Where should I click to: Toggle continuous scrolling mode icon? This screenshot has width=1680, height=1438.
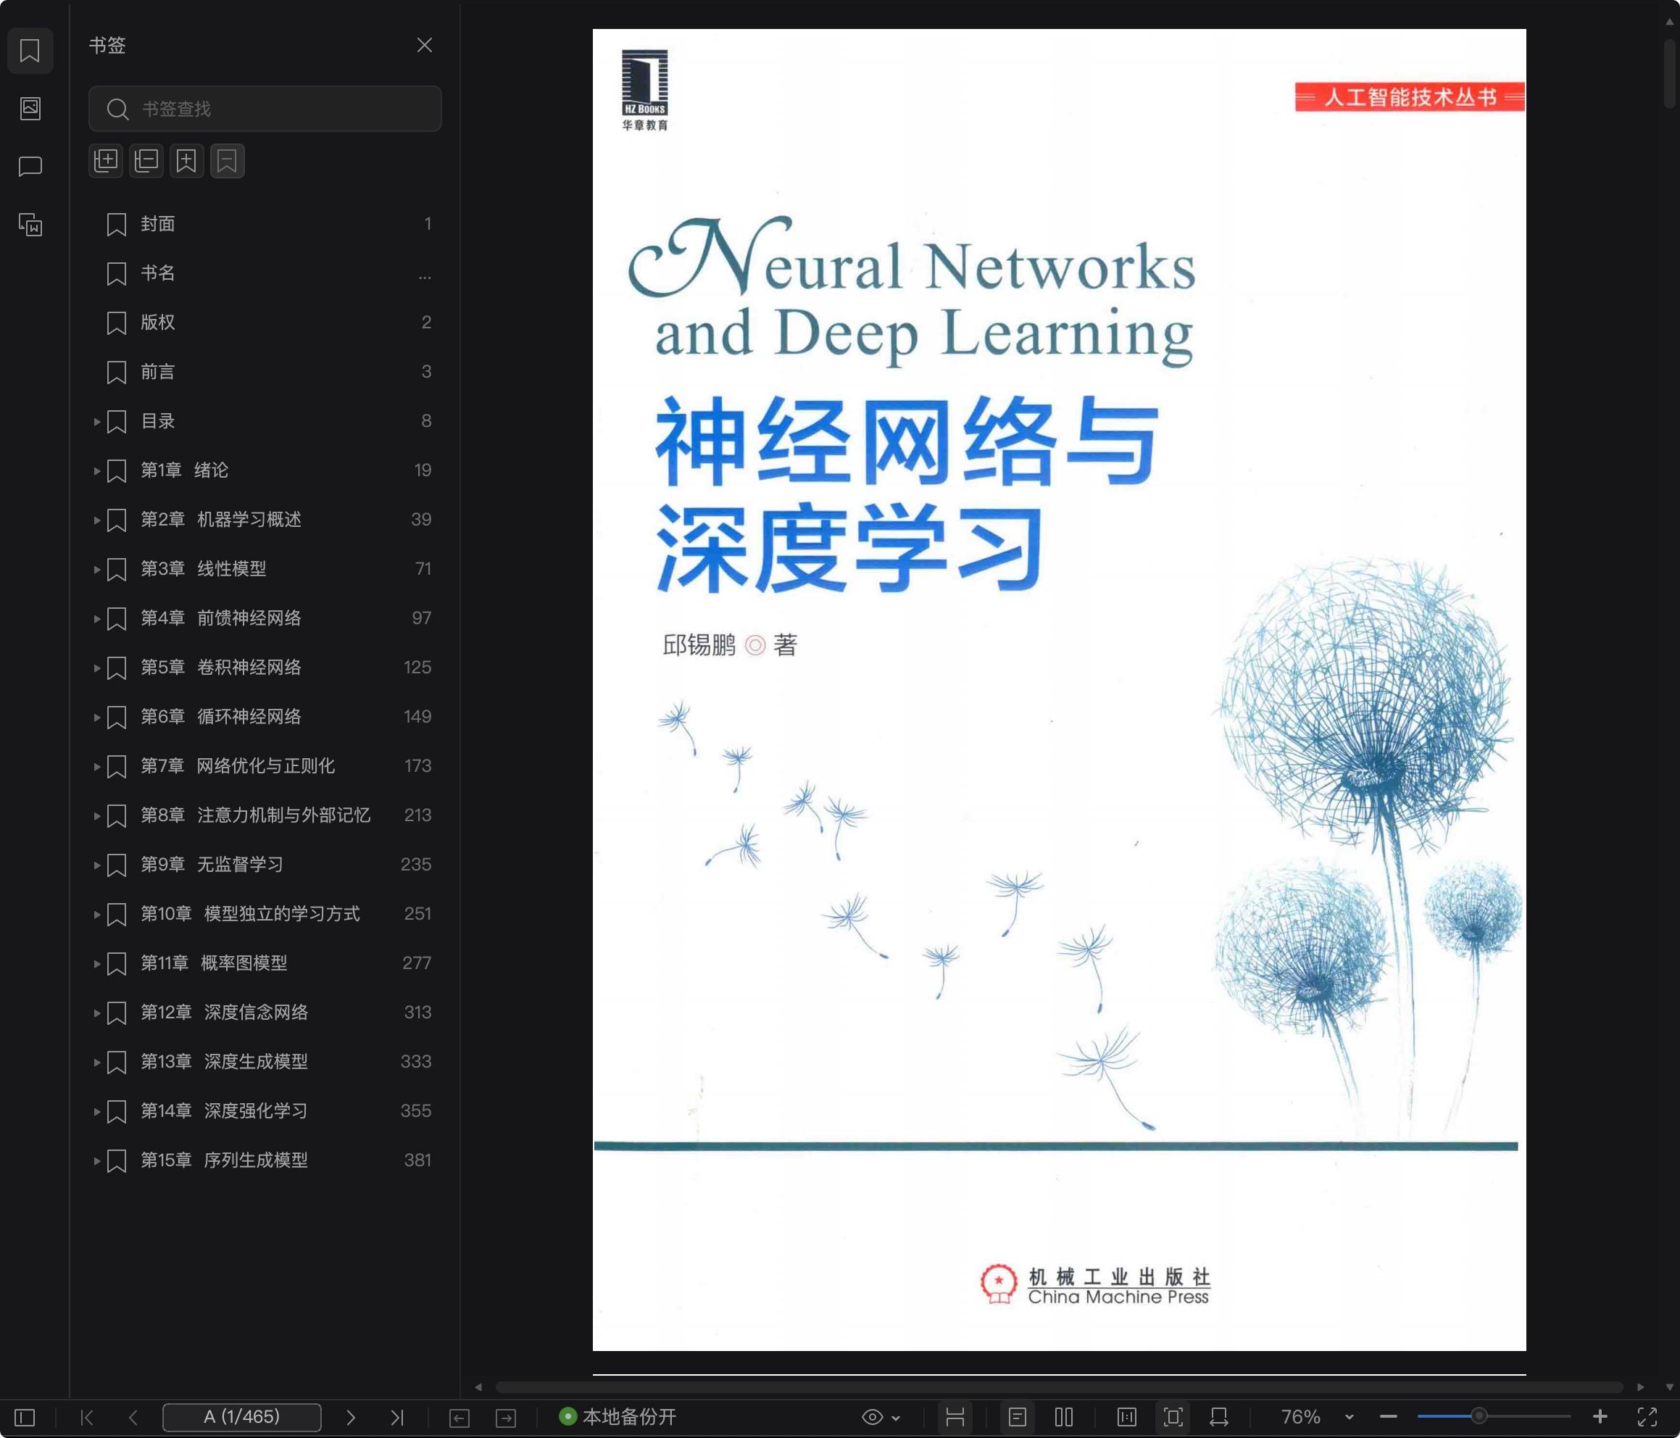click(x=955, y=1417)
